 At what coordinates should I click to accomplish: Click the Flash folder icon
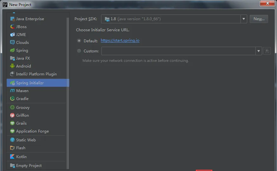(x=12, y=148)
